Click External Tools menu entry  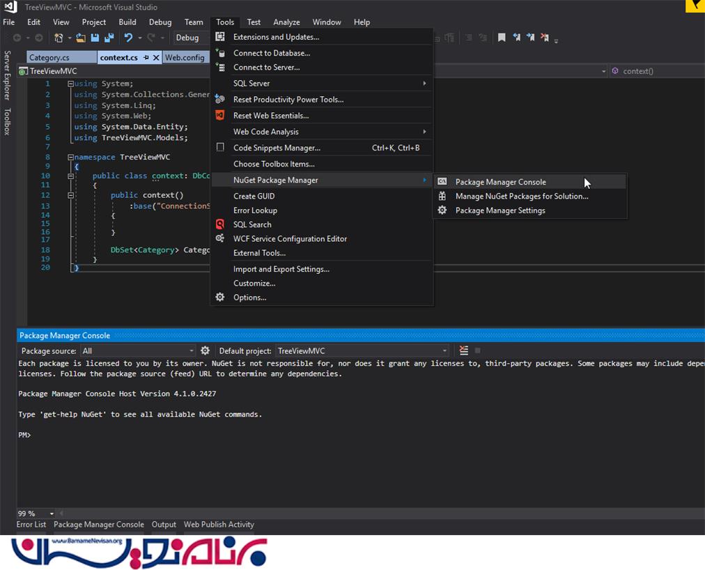(321, 253)
